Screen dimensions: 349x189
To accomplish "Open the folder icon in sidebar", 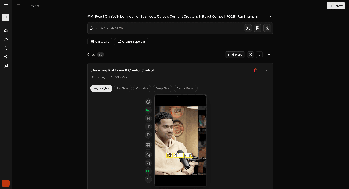I will coord(6,40).
